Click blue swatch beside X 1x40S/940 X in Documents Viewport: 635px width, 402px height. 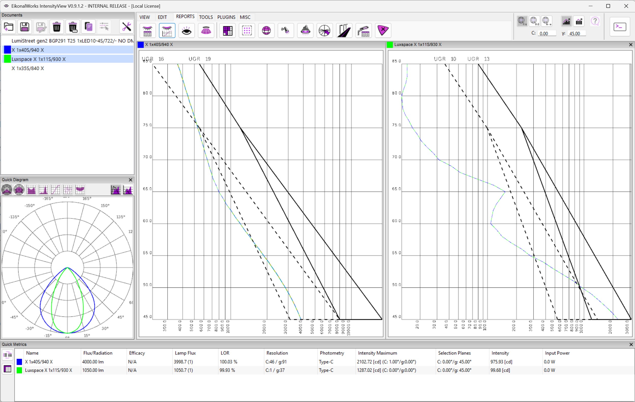click(x=8, y=50)
